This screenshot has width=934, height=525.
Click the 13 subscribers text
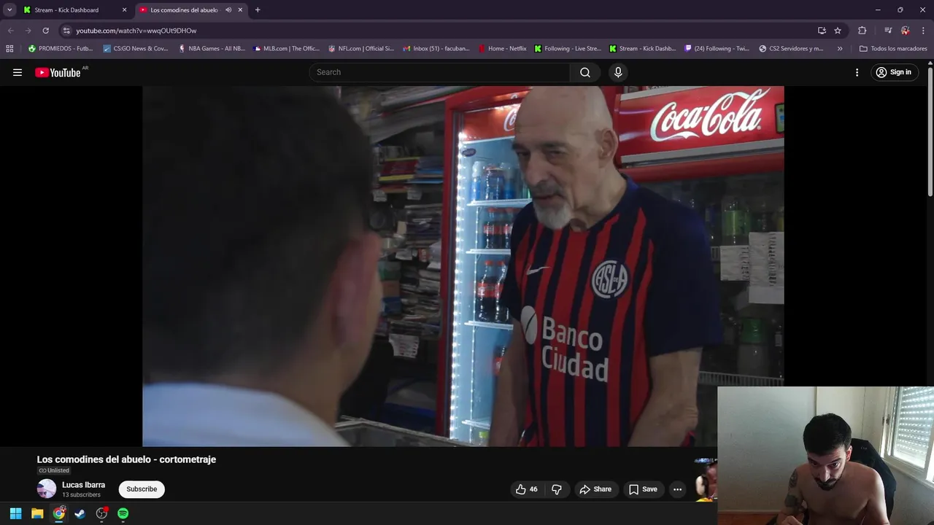81,495
